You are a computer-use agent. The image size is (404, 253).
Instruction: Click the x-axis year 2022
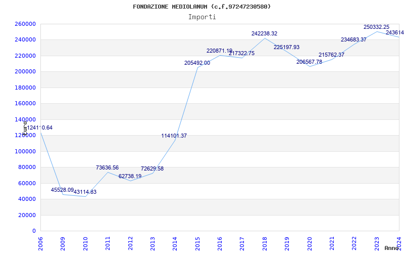click(x=355, y=243)
